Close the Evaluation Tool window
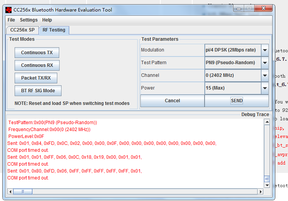 click(x=263, y=8)
